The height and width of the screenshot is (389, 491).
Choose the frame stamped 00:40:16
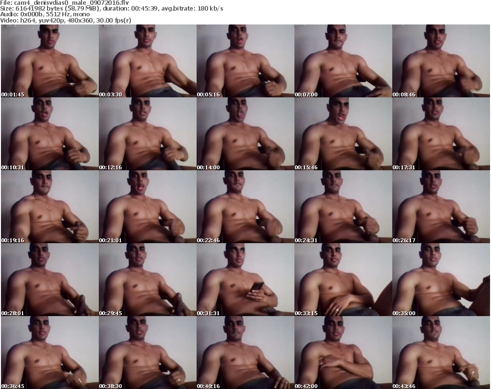(x=245, y=353)
